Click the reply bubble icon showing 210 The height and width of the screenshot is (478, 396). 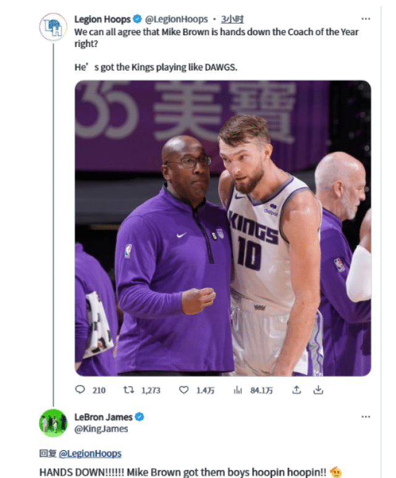pyautogui.click(x=80, y=390)
